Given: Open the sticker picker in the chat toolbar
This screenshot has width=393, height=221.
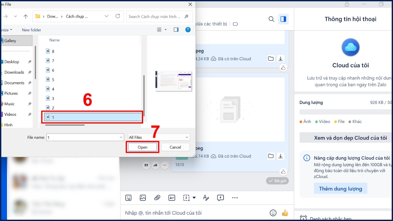Looking at the screenshot, I should (x=128, y=198).
